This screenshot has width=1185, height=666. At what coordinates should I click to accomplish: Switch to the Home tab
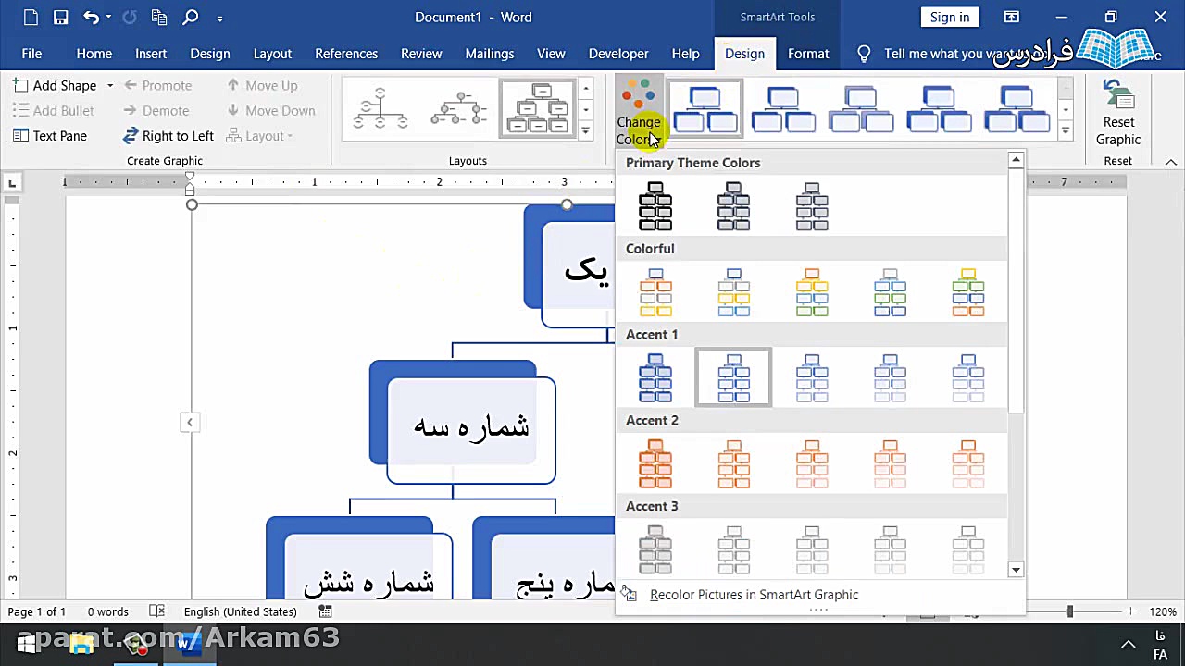pos(94,54)
